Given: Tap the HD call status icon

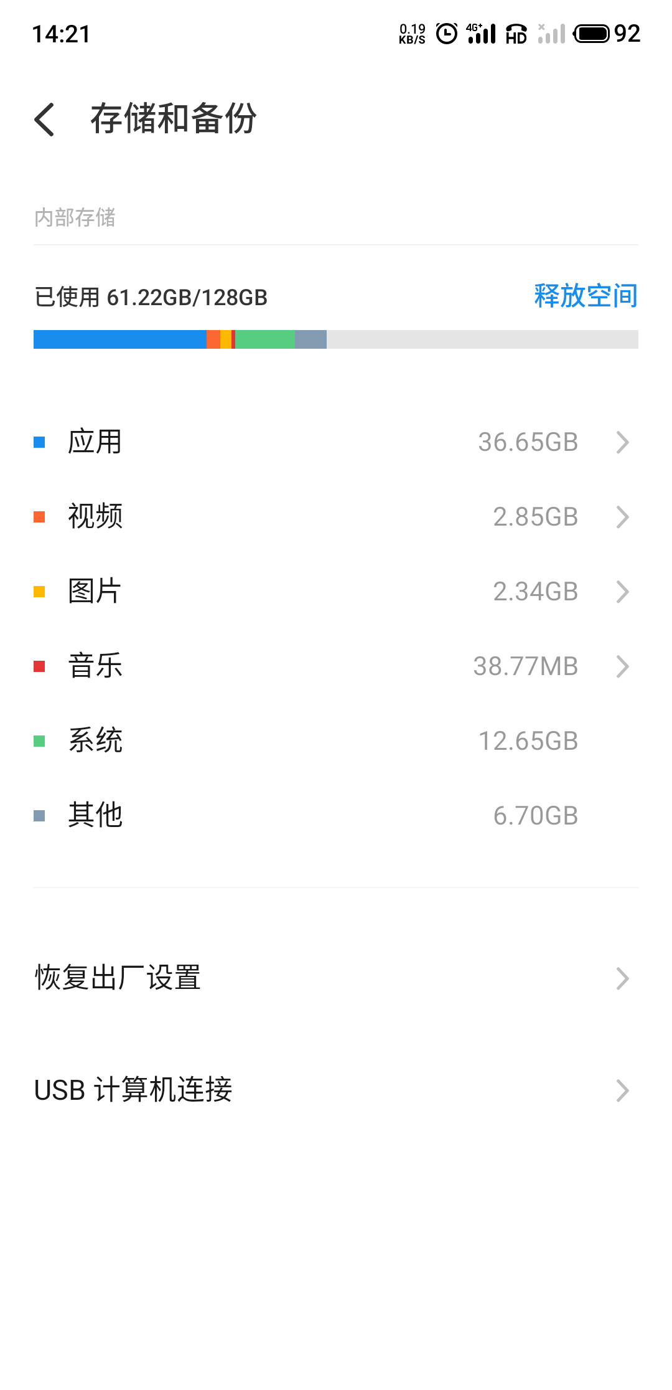Looking at the screenshot, I should click(516, 34).
